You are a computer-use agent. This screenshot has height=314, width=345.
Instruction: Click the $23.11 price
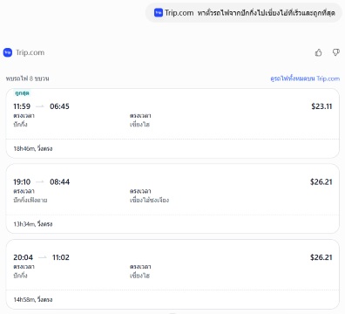coord(321,106)
